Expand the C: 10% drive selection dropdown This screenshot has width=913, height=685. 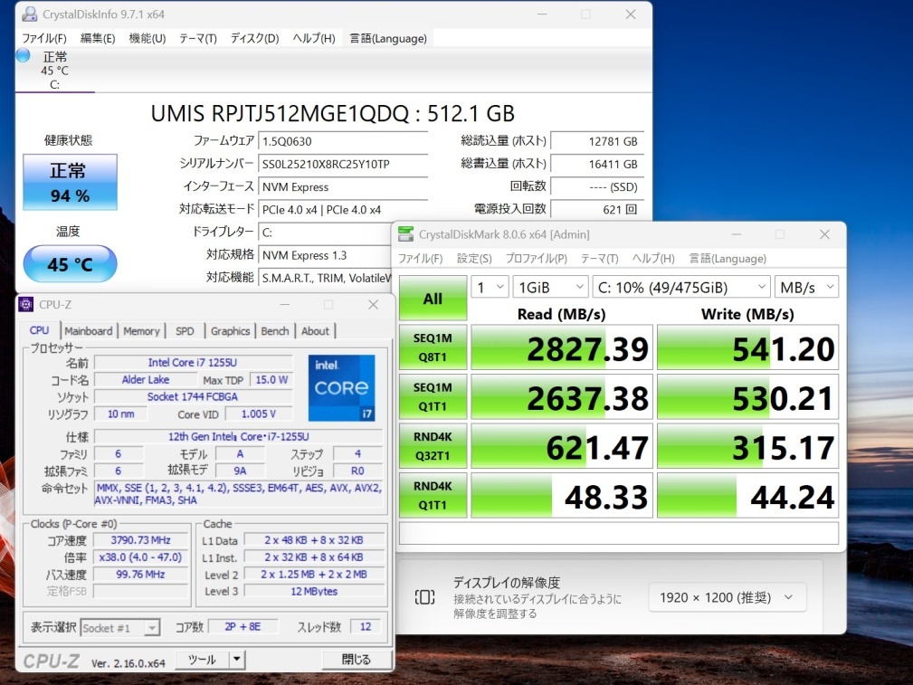pos(682,287)
